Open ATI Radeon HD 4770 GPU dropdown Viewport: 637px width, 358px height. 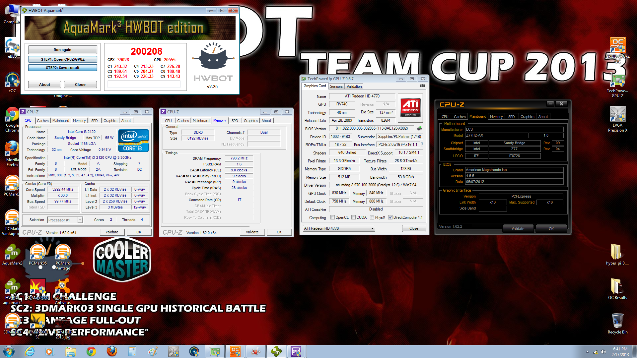(339, 228)
